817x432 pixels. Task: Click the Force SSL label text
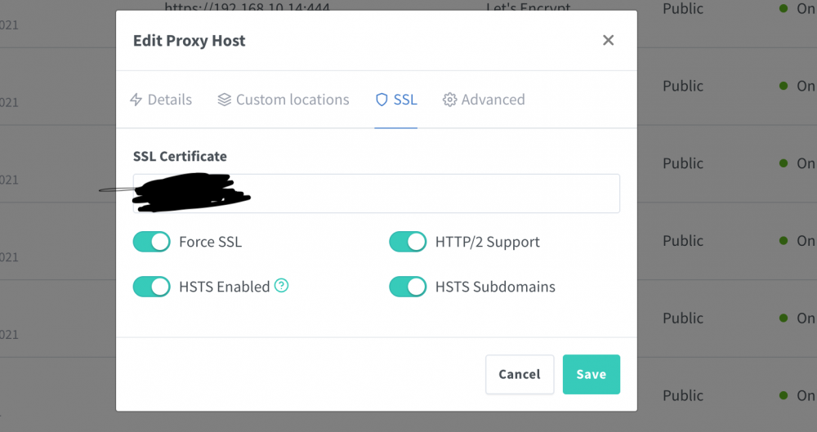click(211, 242)
